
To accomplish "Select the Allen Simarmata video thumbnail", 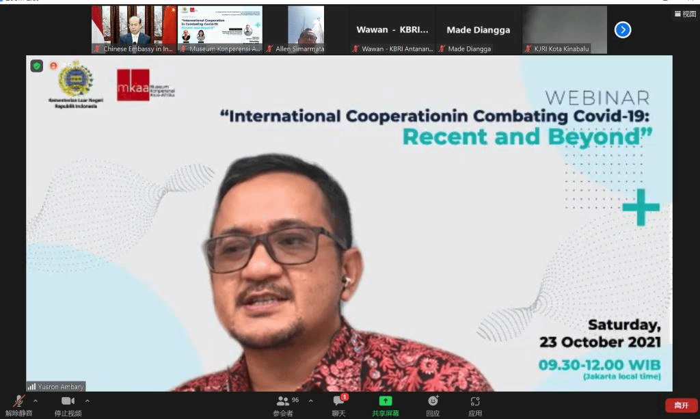I will coord(306,29).
